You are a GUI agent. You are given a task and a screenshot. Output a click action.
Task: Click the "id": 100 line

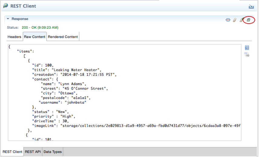(43, 65)
